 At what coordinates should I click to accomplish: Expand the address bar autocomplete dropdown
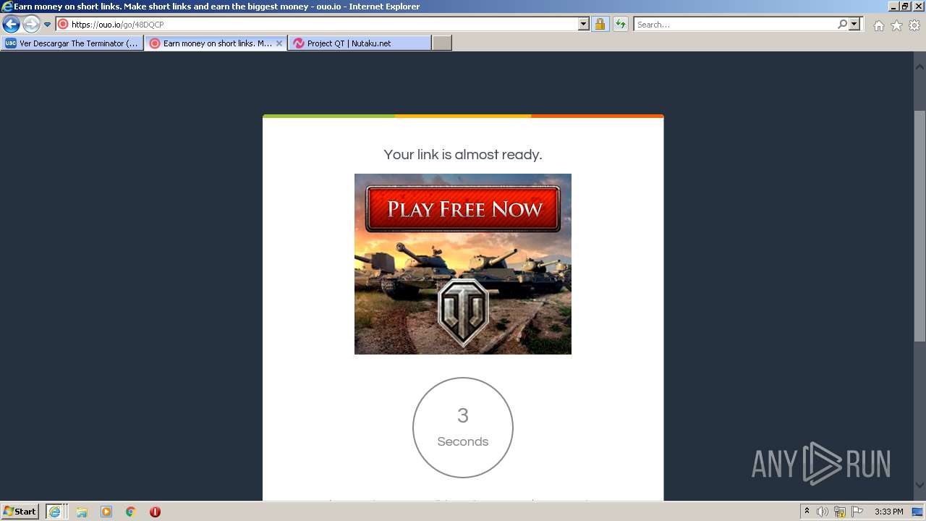pos(584,25)
